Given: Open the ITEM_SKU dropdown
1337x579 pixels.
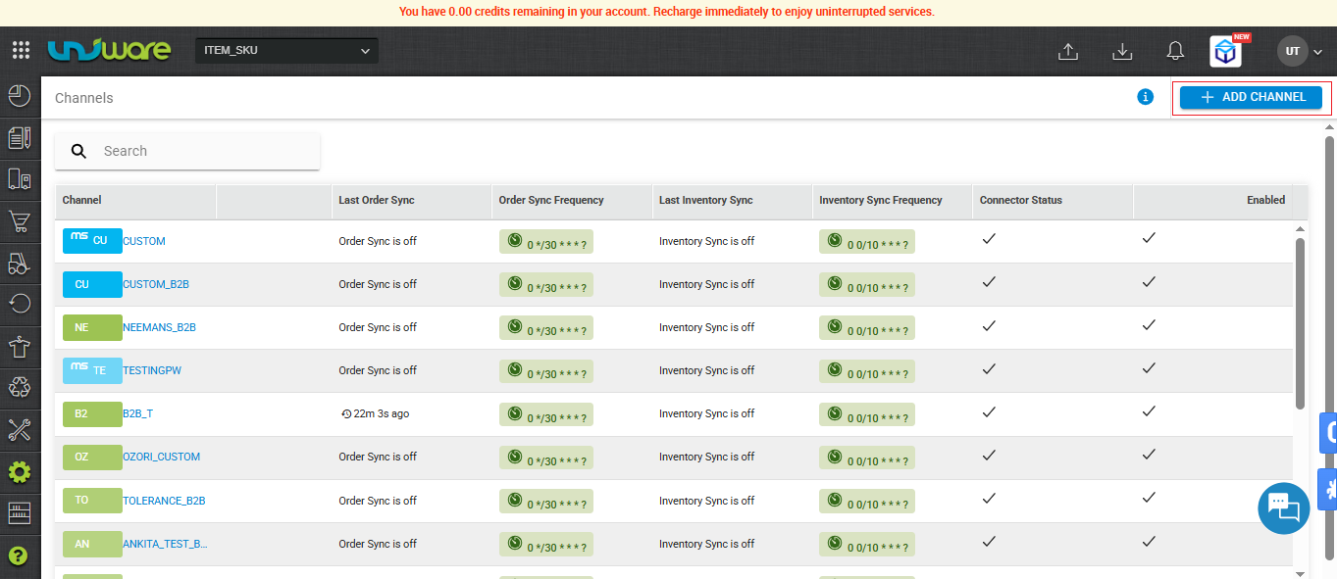Looking at the screenshot, I should pyautogui.click(x=286, y=51).
